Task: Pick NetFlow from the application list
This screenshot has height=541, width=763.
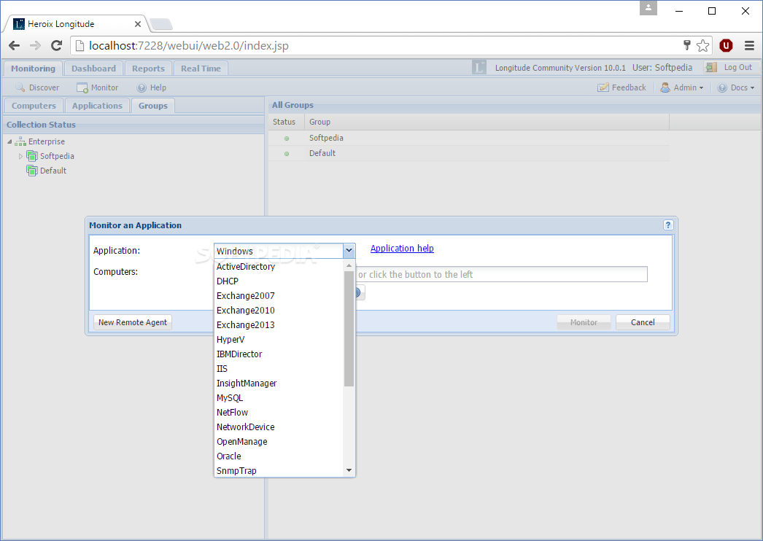Action: [279, 413]
